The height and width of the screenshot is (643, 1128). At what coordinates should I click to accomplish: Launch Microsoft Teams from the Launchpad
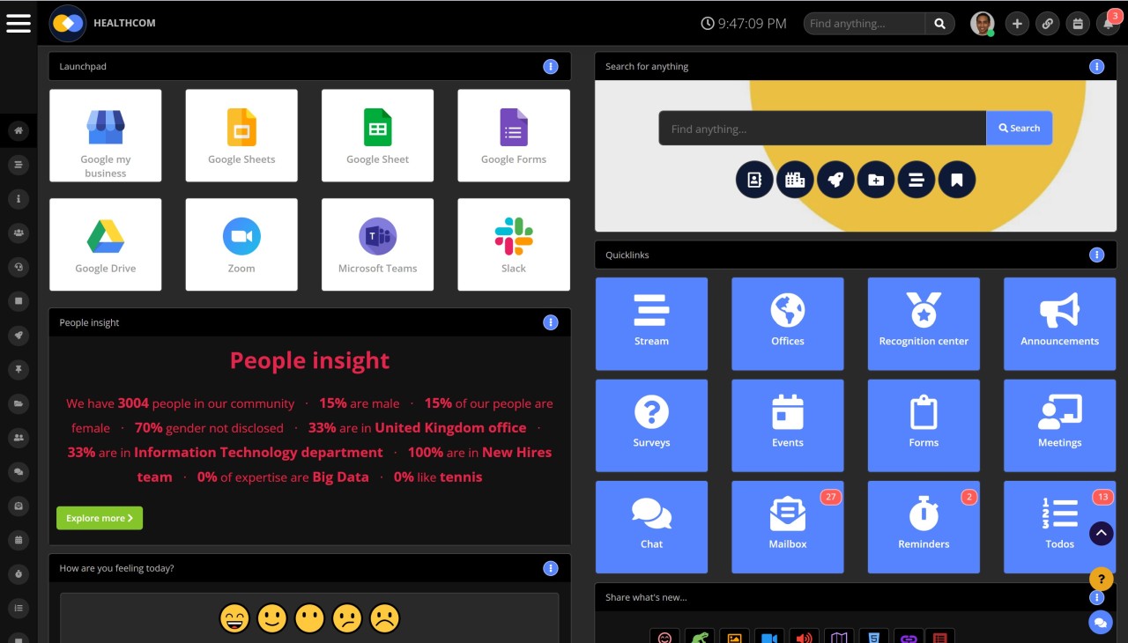click(377, 244)
